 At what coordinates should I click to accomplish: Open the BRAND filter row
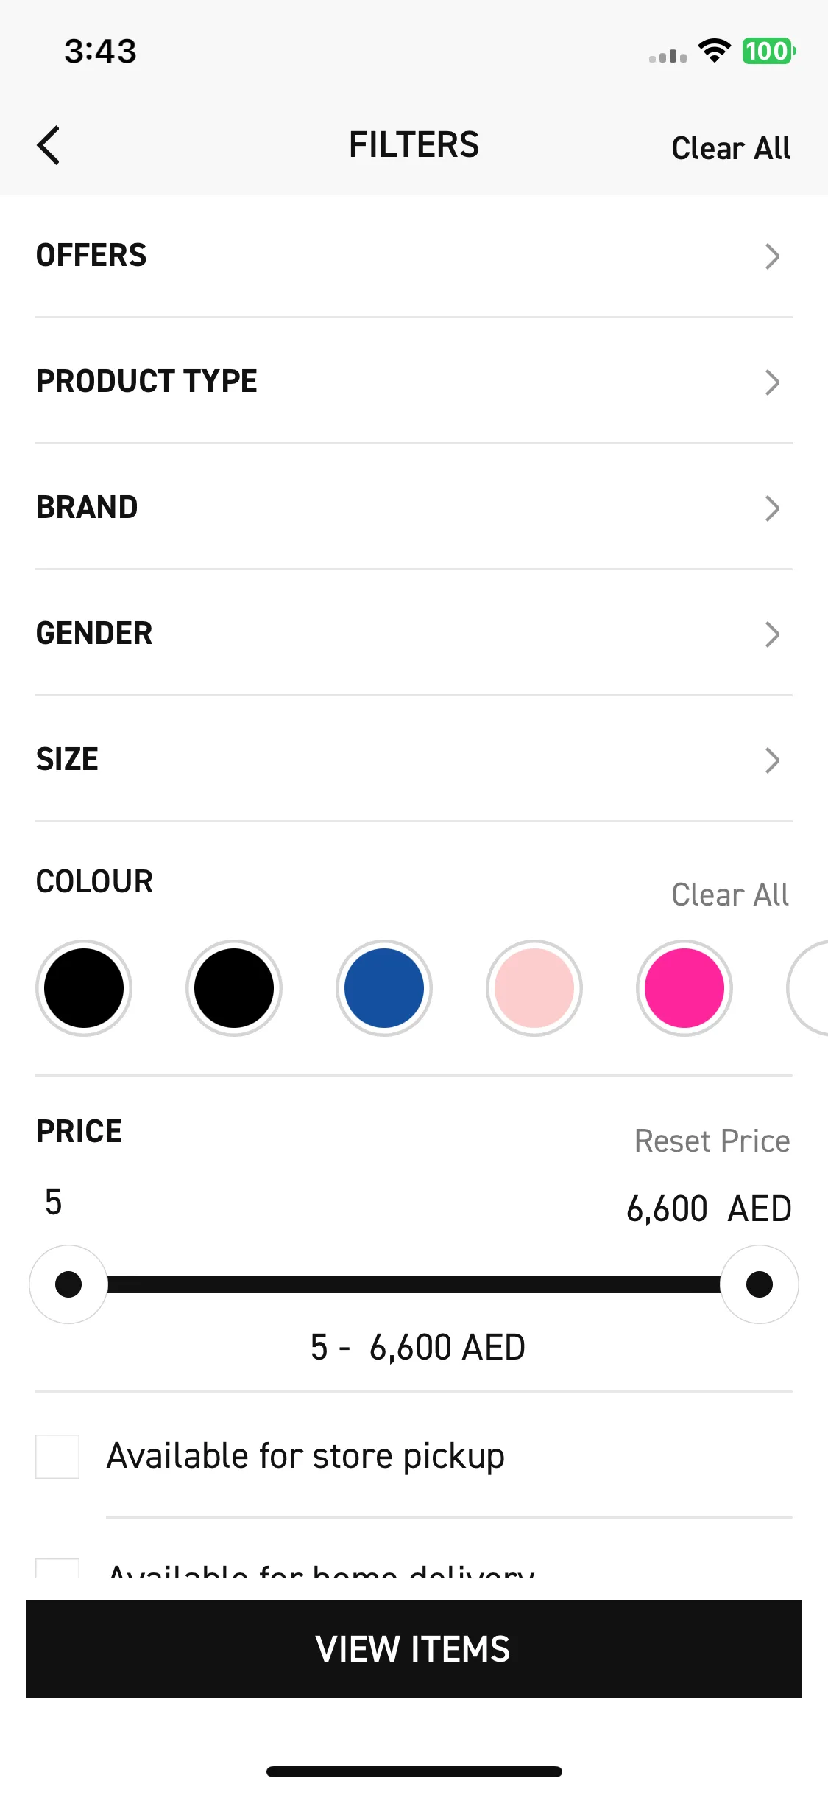414,508
